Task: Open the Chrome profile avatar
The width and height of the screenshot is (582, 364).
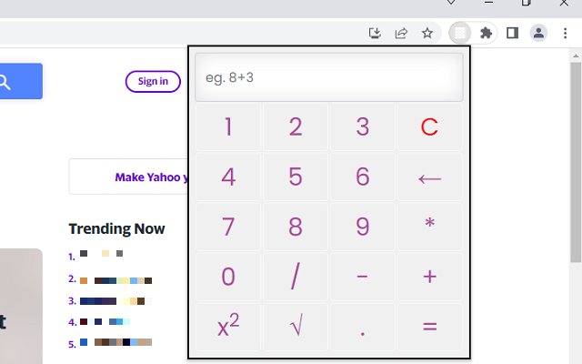Action: click(538, 34)
